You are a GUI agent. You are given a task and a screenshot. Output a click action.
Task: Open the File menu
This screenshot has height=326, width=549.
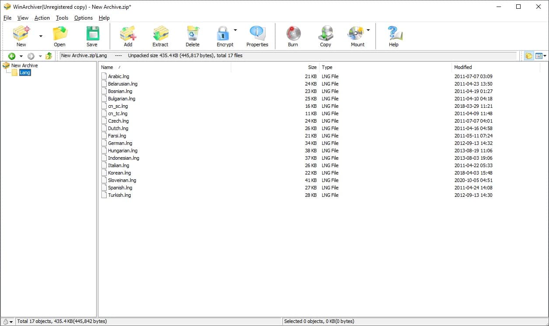[7, 18]
